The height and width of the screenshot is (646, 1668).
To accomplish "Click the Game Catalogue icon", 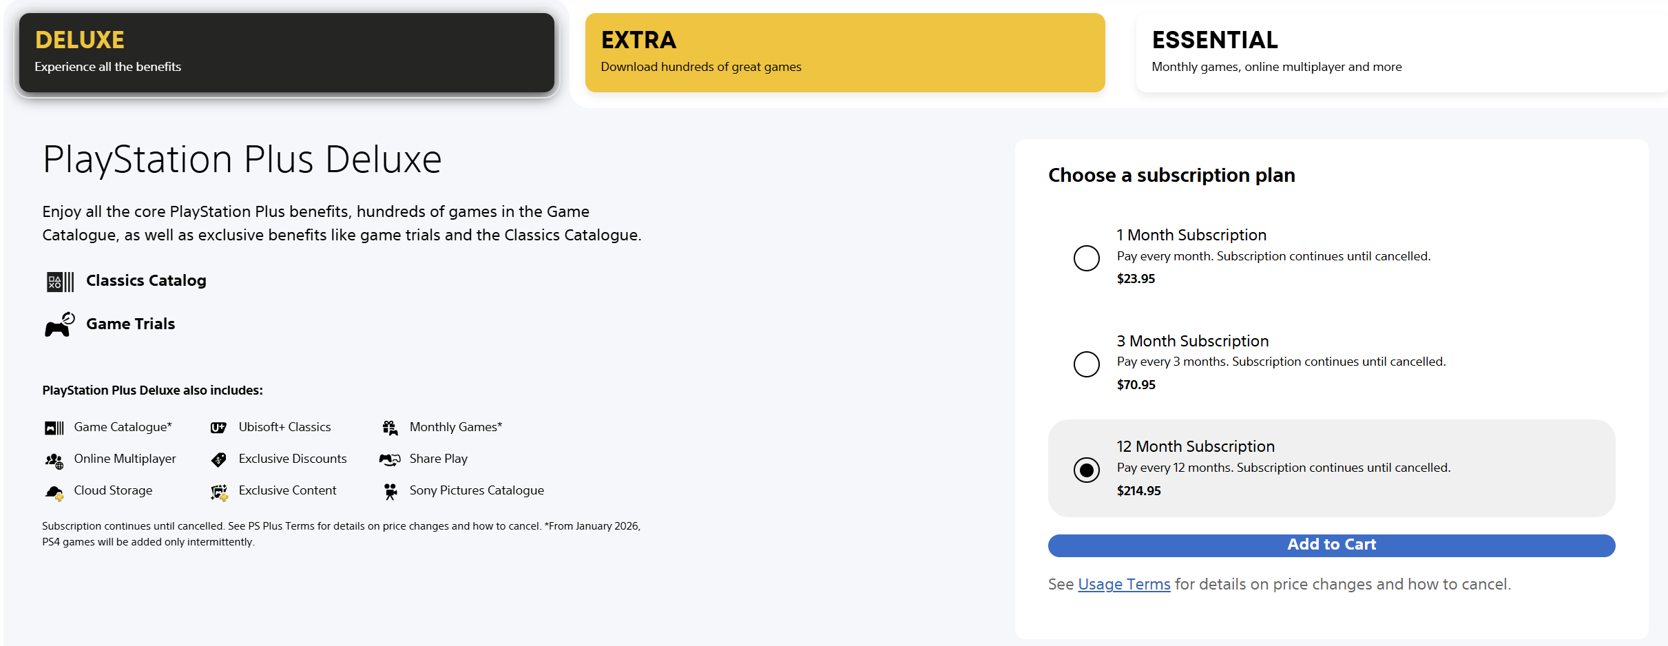I will pos(54,428).
